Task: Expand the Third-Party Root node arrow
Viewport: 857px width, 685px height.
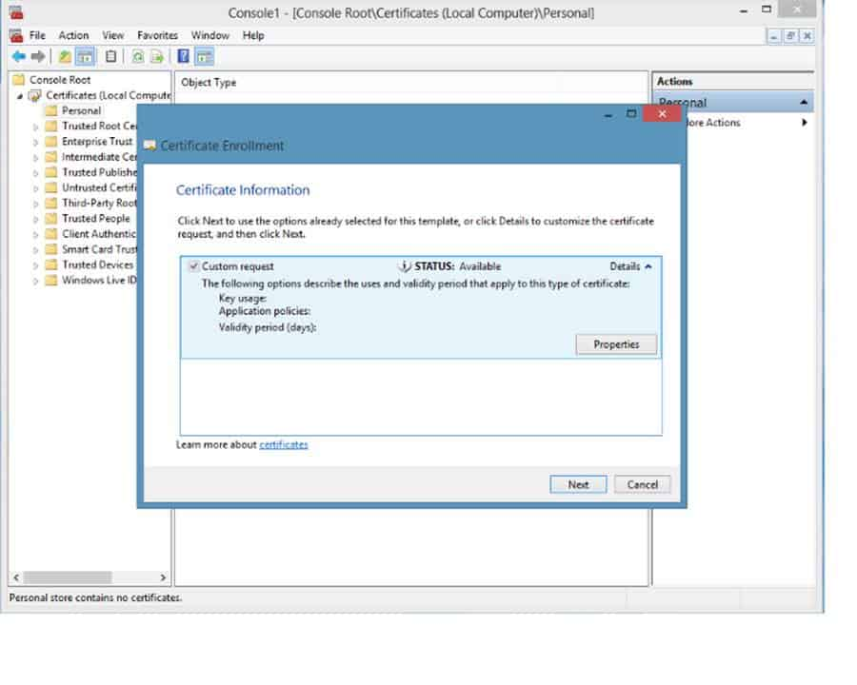Action: tap(35, 204)
